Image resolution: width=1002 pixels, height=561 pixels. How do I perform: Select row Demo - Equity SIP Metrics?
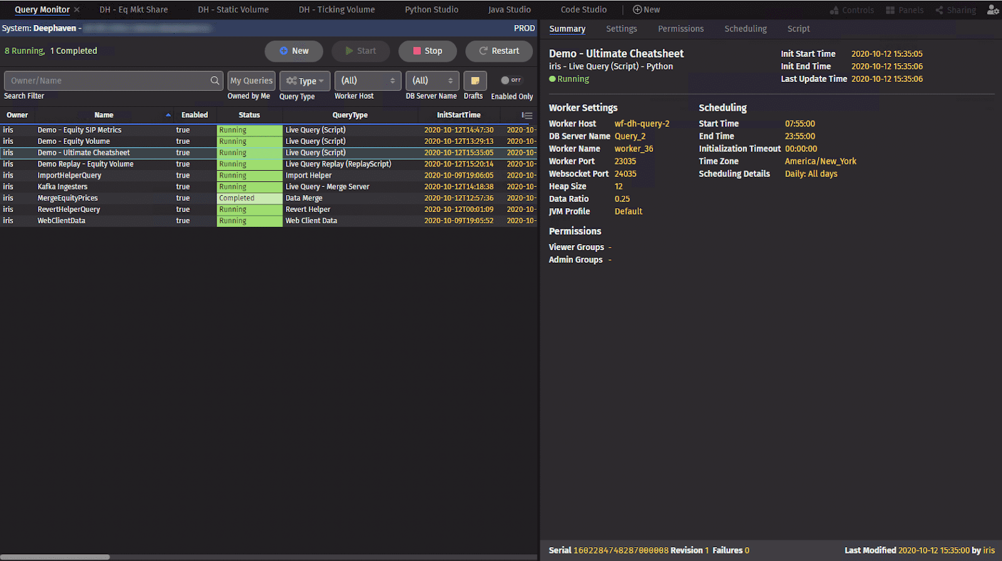click(x=269, y=130)
